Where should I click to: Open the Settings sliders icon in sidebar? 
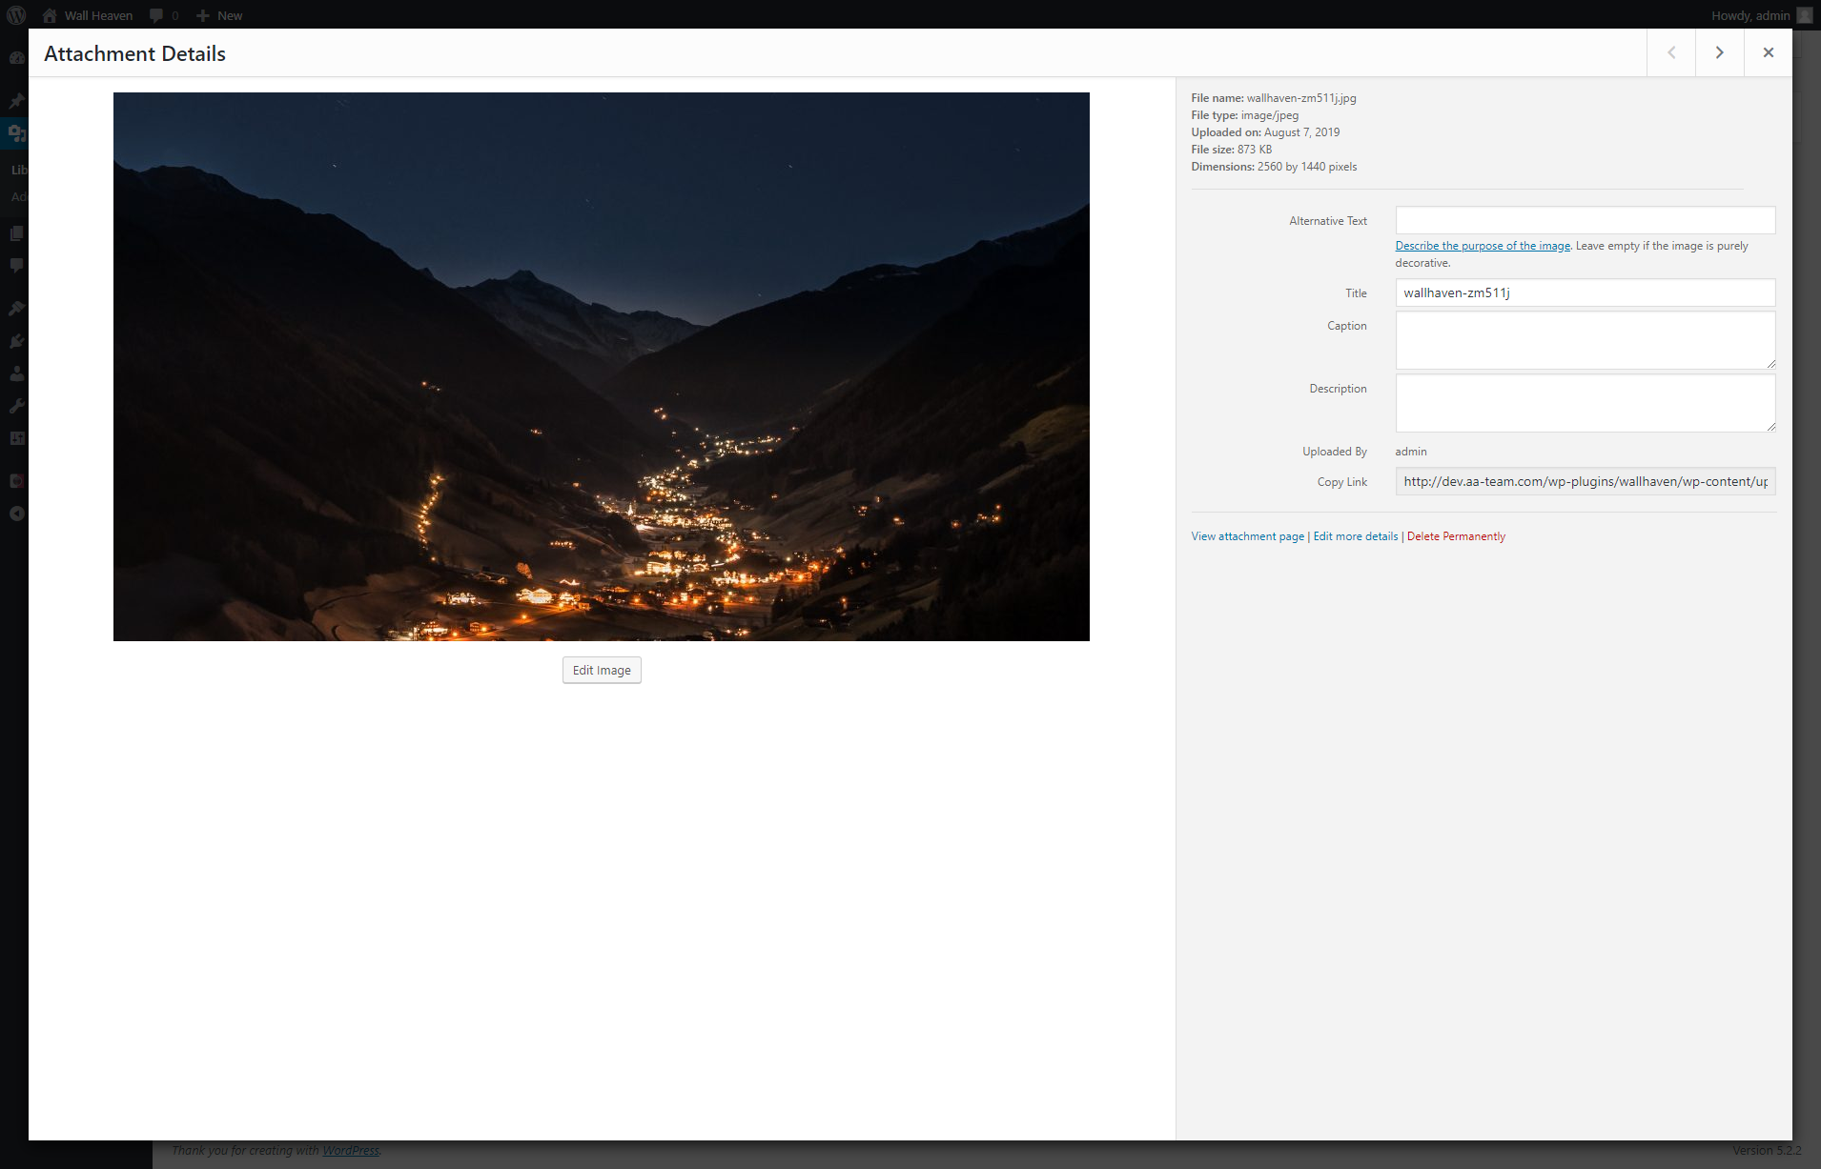click(x=16, y=438)
